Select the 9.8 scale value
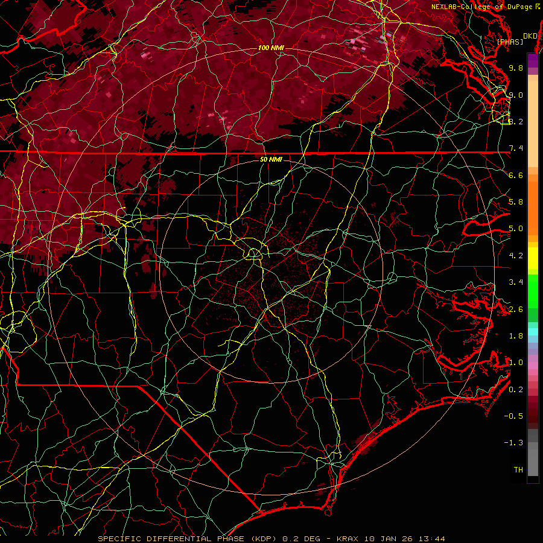The width and height of the screenshot is (543, 543). coord(516,68)
